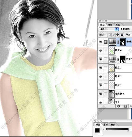Switch to the 通道 tab
This screenshot has width=132, height=137.
point(110,25)
